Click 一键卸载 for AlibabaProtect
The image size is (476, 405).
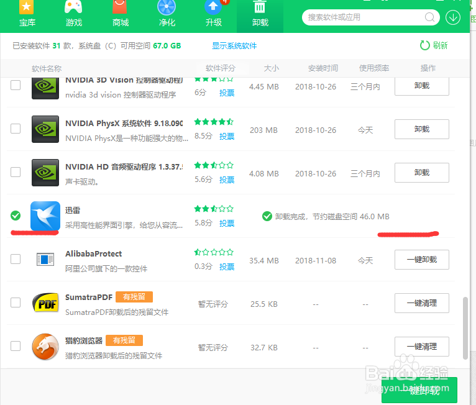422,260
